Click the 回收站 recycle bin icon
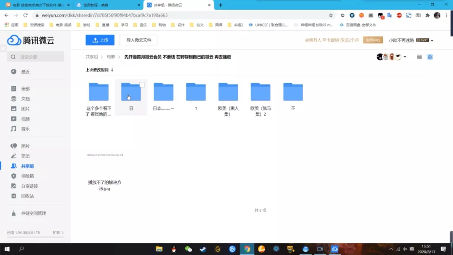Screen dimensions: 453x255 (13, 196)
